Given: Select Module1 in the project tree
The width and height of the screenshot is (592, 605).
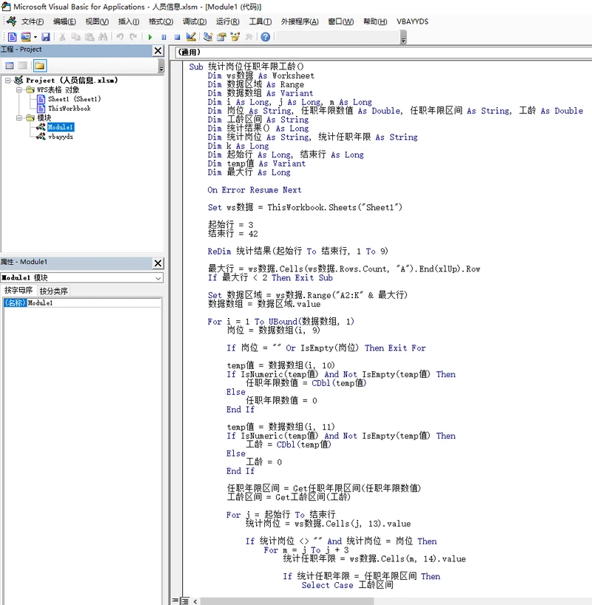Looking at the screenshot, I should click(x=61, y=127).
